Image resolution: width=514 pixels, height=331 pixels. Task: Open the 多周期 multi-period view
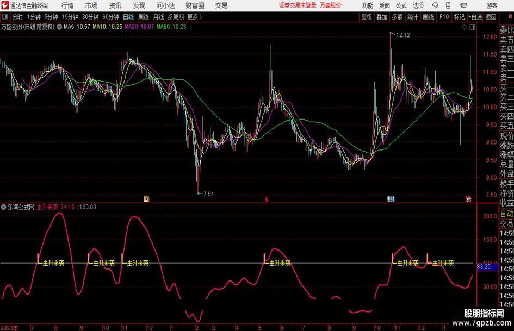tap(176, 17)
